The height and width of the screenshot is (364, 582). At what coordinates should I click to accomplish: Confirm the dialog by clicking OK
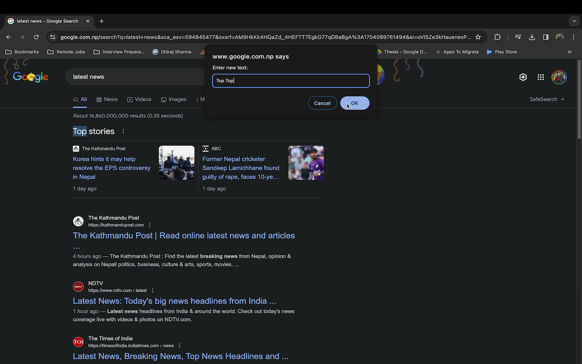pos(355,103)
